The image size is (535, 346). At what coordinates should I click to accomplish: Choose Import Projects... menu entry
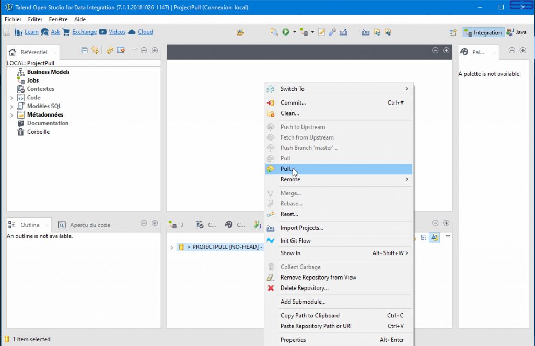click(339, 228)
